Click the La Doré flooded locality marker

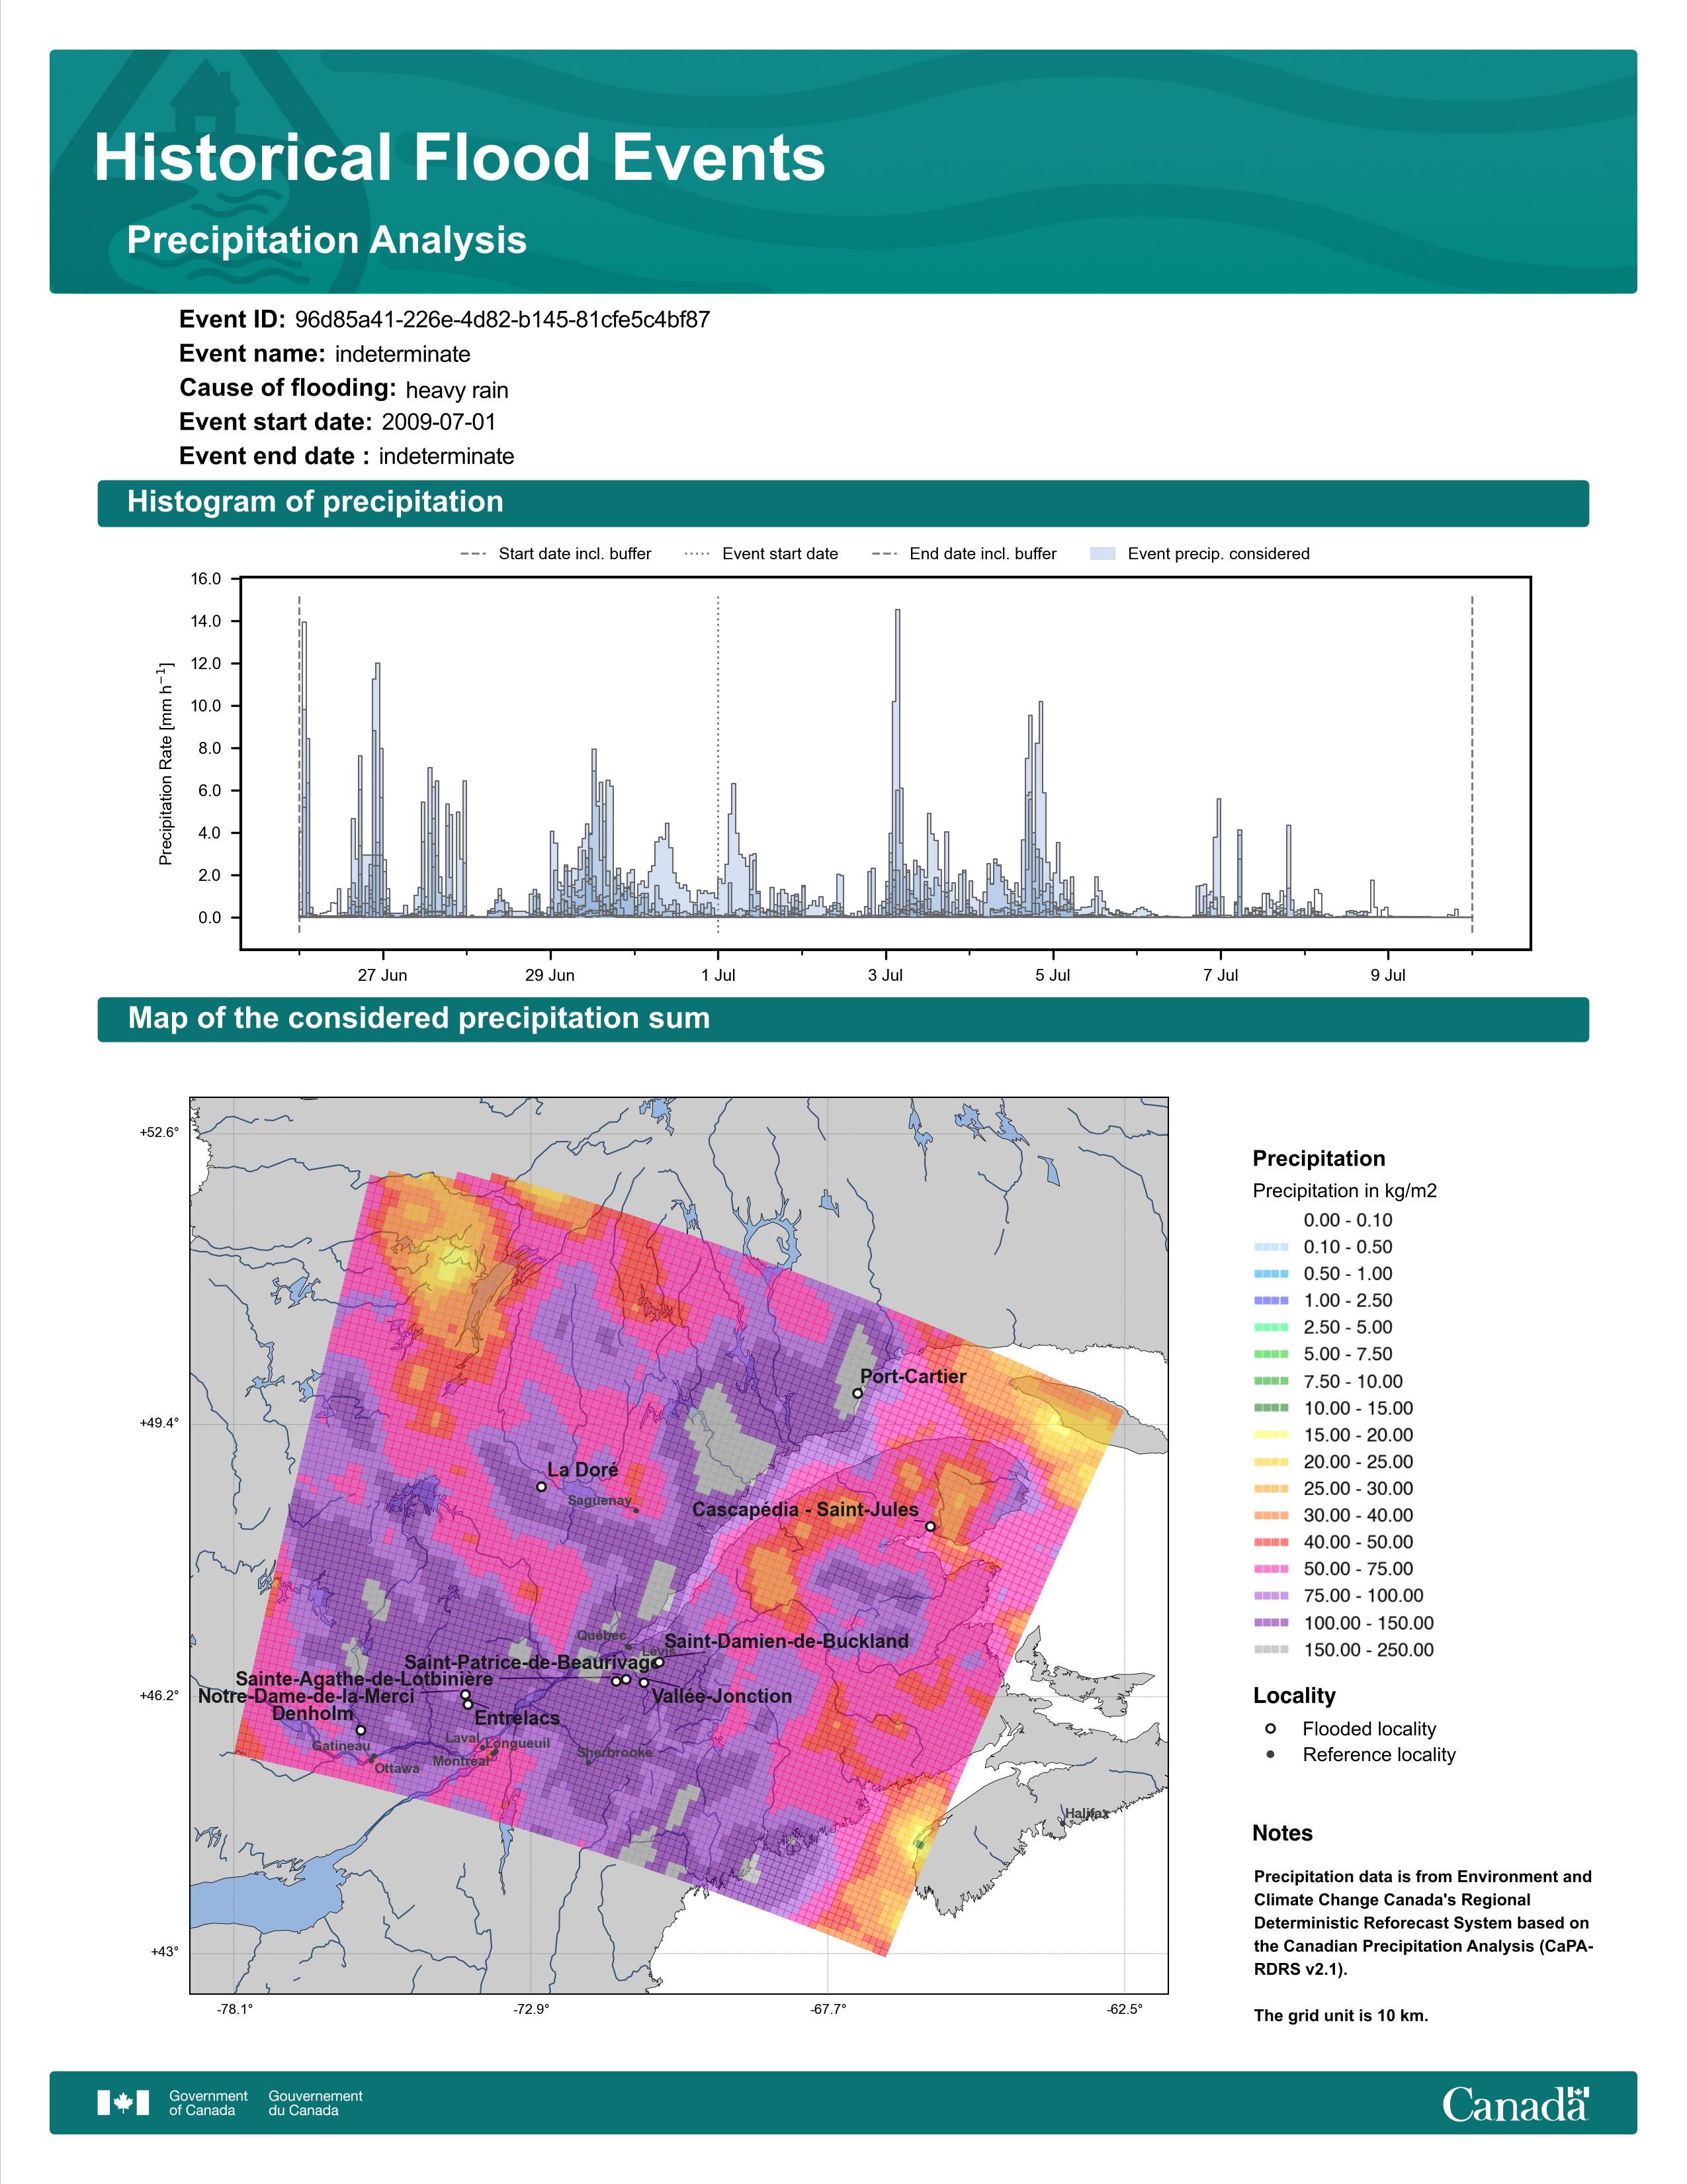click(x=542, y=1486)
